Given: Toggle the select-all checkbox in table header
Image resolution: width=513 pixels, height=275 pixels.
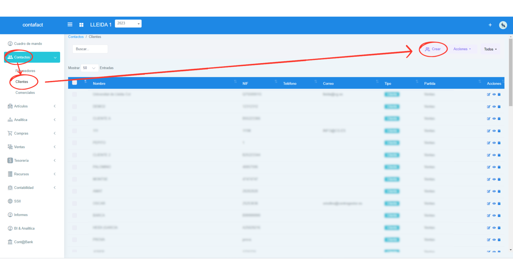Looking at the screenshot, I should tap(75, 83).
